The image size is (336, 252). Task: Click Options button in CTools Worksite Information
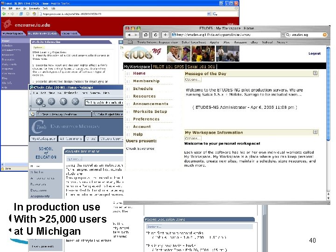click(74, 159)
